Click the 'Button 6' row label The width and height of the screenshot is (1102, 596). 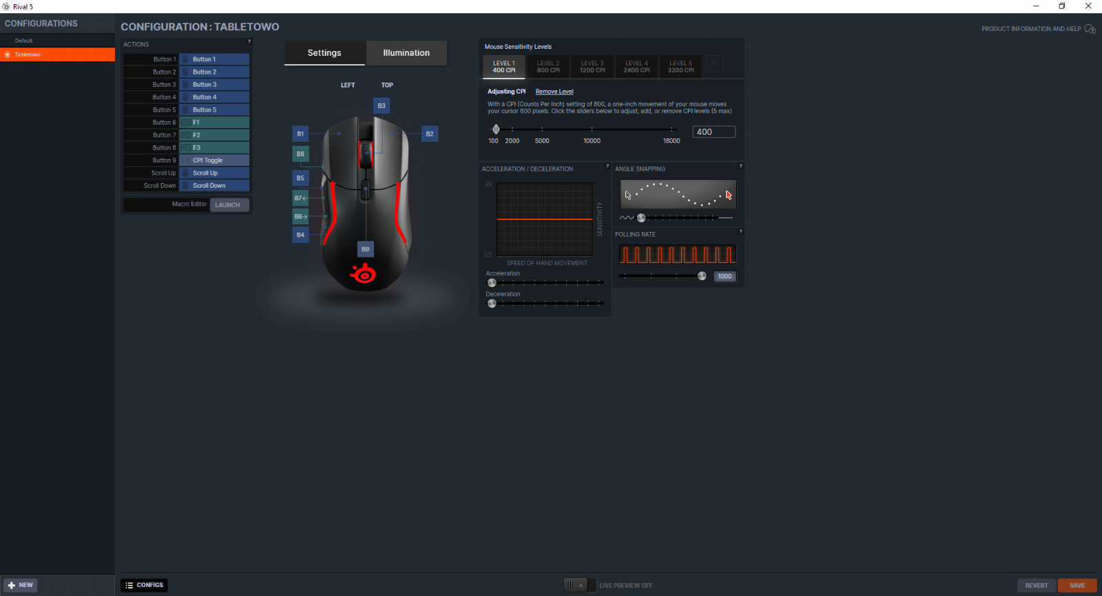point(164,123)
